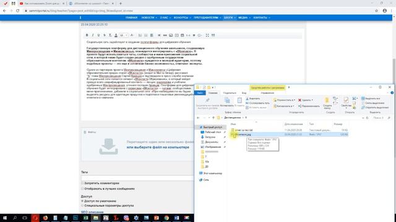Click the insert table icon in editor toolbar
This screenshot has width=396, height=222.
click(183, 35)
